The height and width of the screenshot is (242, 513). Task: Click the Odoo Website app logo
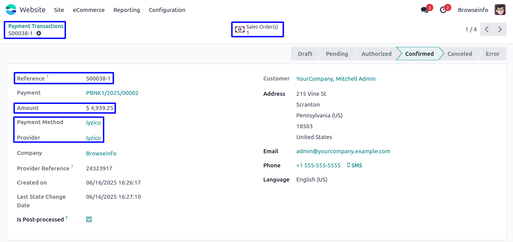coord(11,10)
